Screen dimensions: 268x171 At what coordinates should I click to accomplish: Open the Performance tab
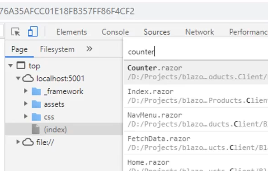coord(249,32)
